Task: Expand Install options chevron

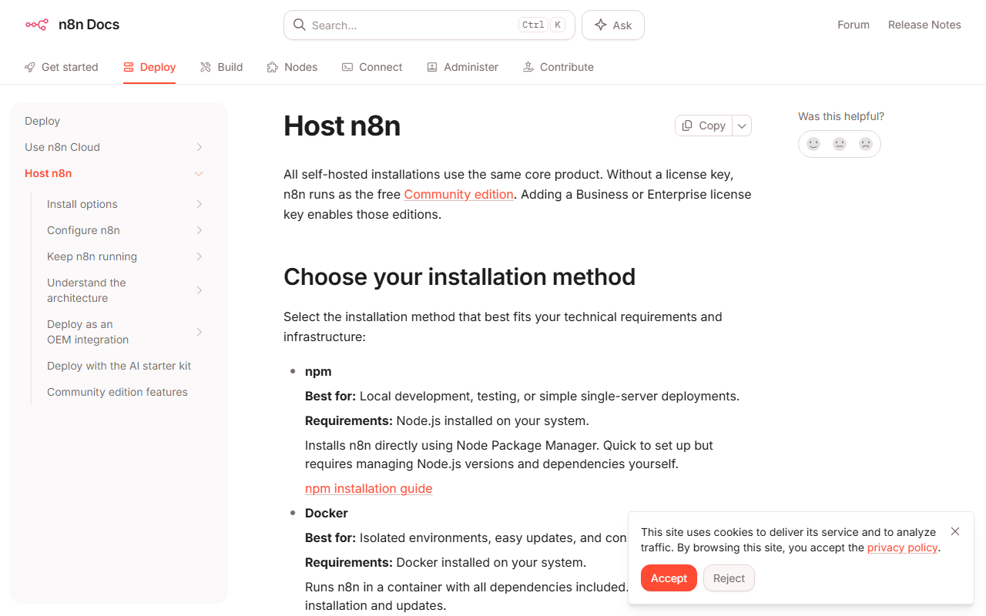Action: [199, 204]
